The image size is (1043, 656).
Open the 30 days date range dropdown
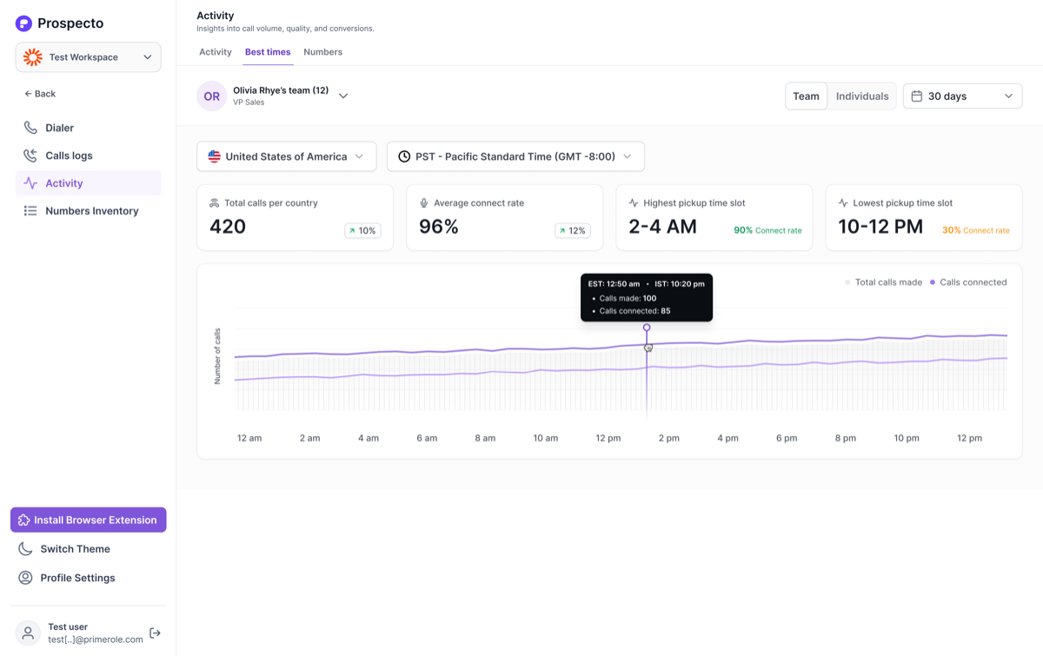coord(962,96)
